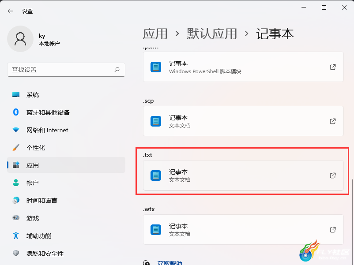Minimize the Settings window
This screenshot has height=265, width=354.
click(304, 7)
